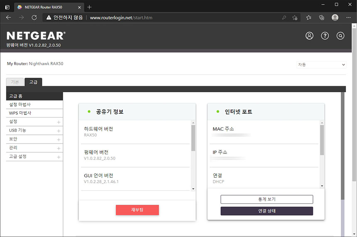Click the browser back arrow

coord(8,17)
